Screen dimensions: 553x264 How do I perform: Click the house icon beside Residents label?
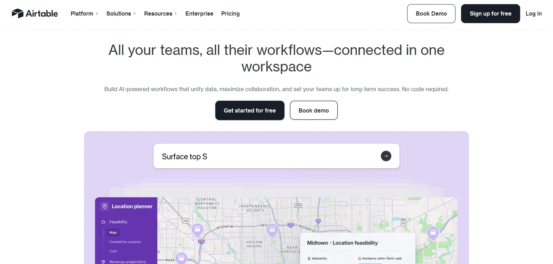(x=359, y=258)
